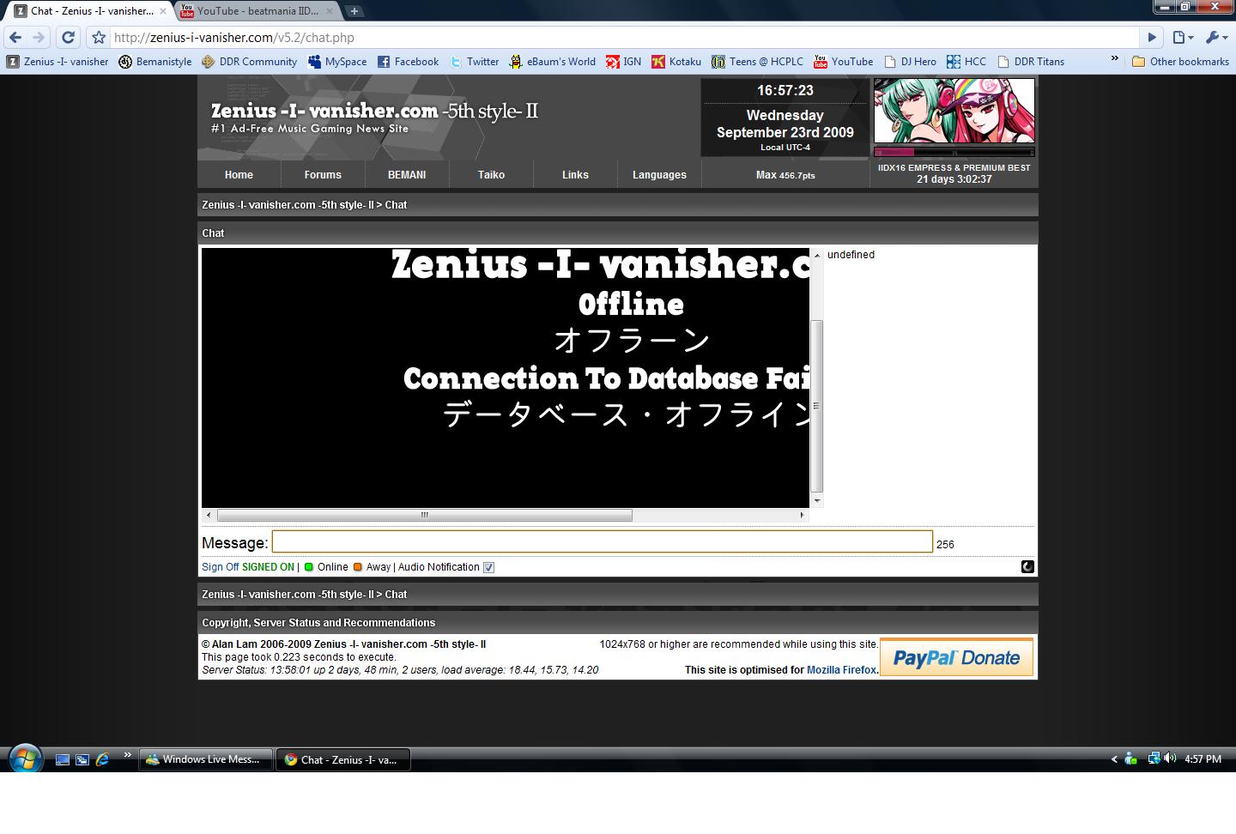This screenshot has height=834, width=1236.
Task: Click the chat vertical scrollbar thumb
Action: pyautogui.click(x=817, y=405)
